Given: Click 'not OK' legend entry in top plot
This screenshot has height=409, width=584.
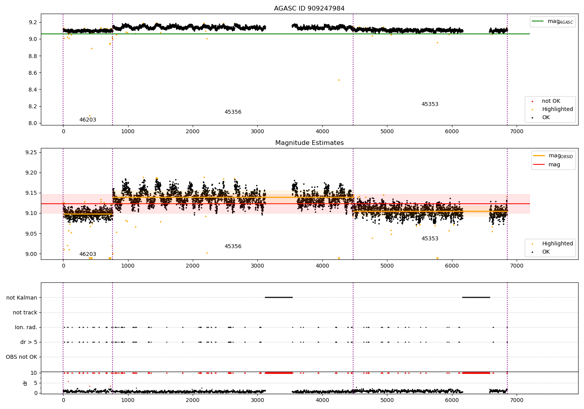Looking at the screenshot, I should (x=546, y=101).
